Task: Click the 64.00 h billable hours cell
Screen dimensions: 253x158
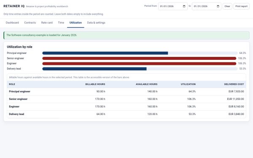Action: 101,114
